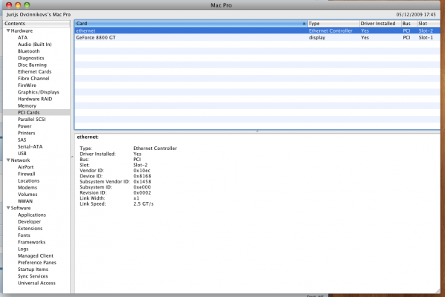
Task: Sort by the Type column header
Action: tap(333, 24)
